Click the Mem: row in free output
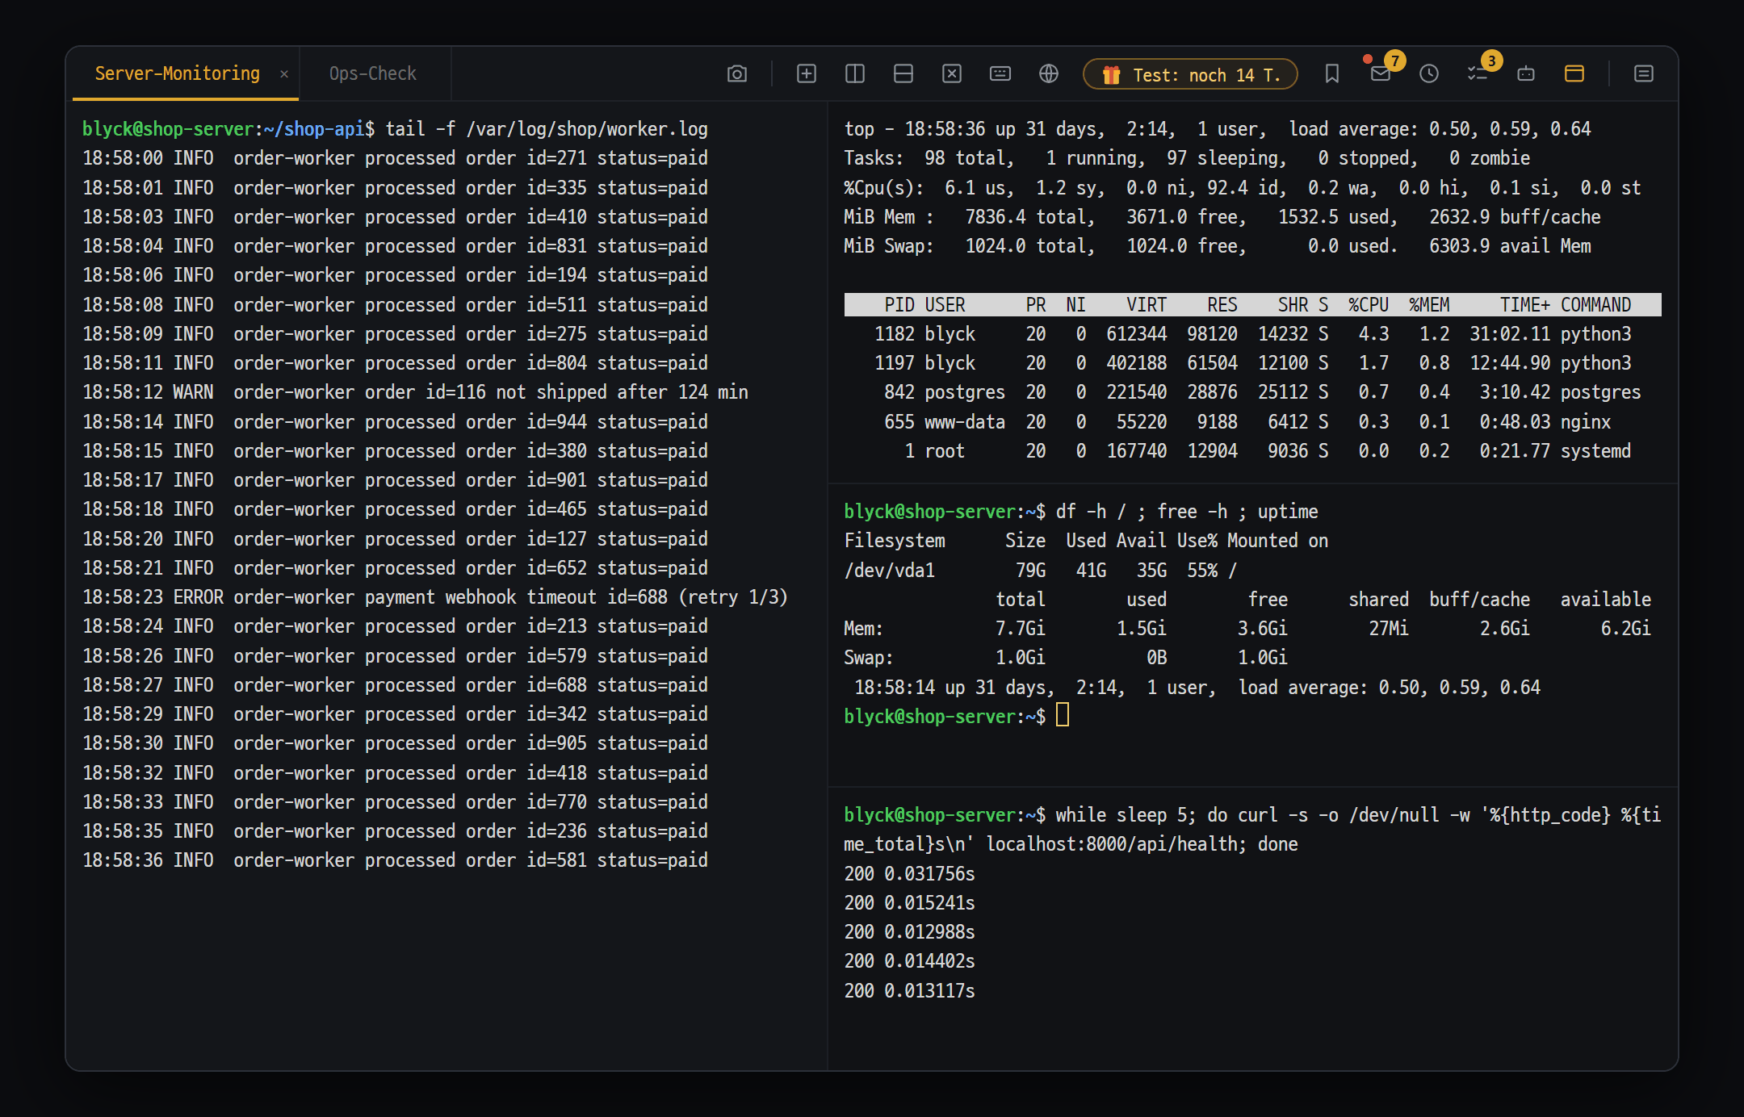Screen dimensions: 1744x1117 (x=1247, y=629)
